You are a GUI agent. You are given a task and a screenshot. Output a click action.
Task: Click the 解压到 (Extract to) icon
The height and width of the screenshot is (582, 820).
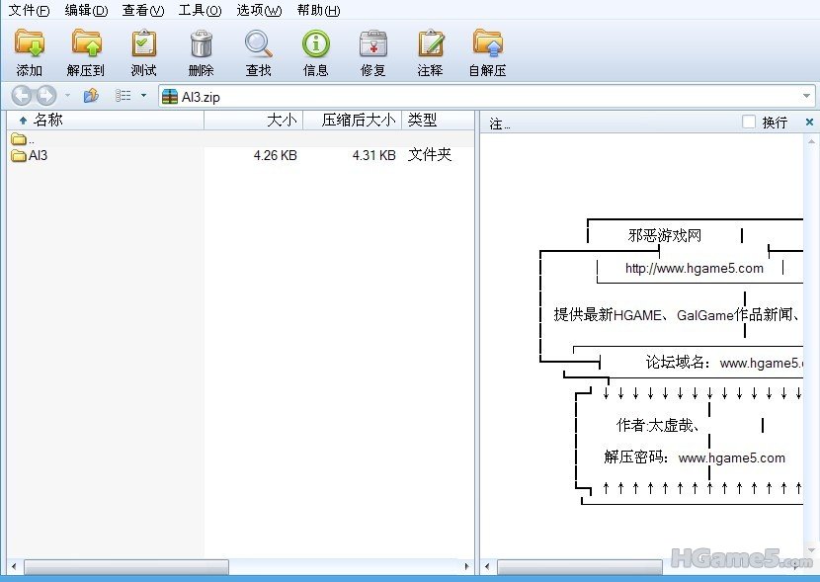pos(86,44)
